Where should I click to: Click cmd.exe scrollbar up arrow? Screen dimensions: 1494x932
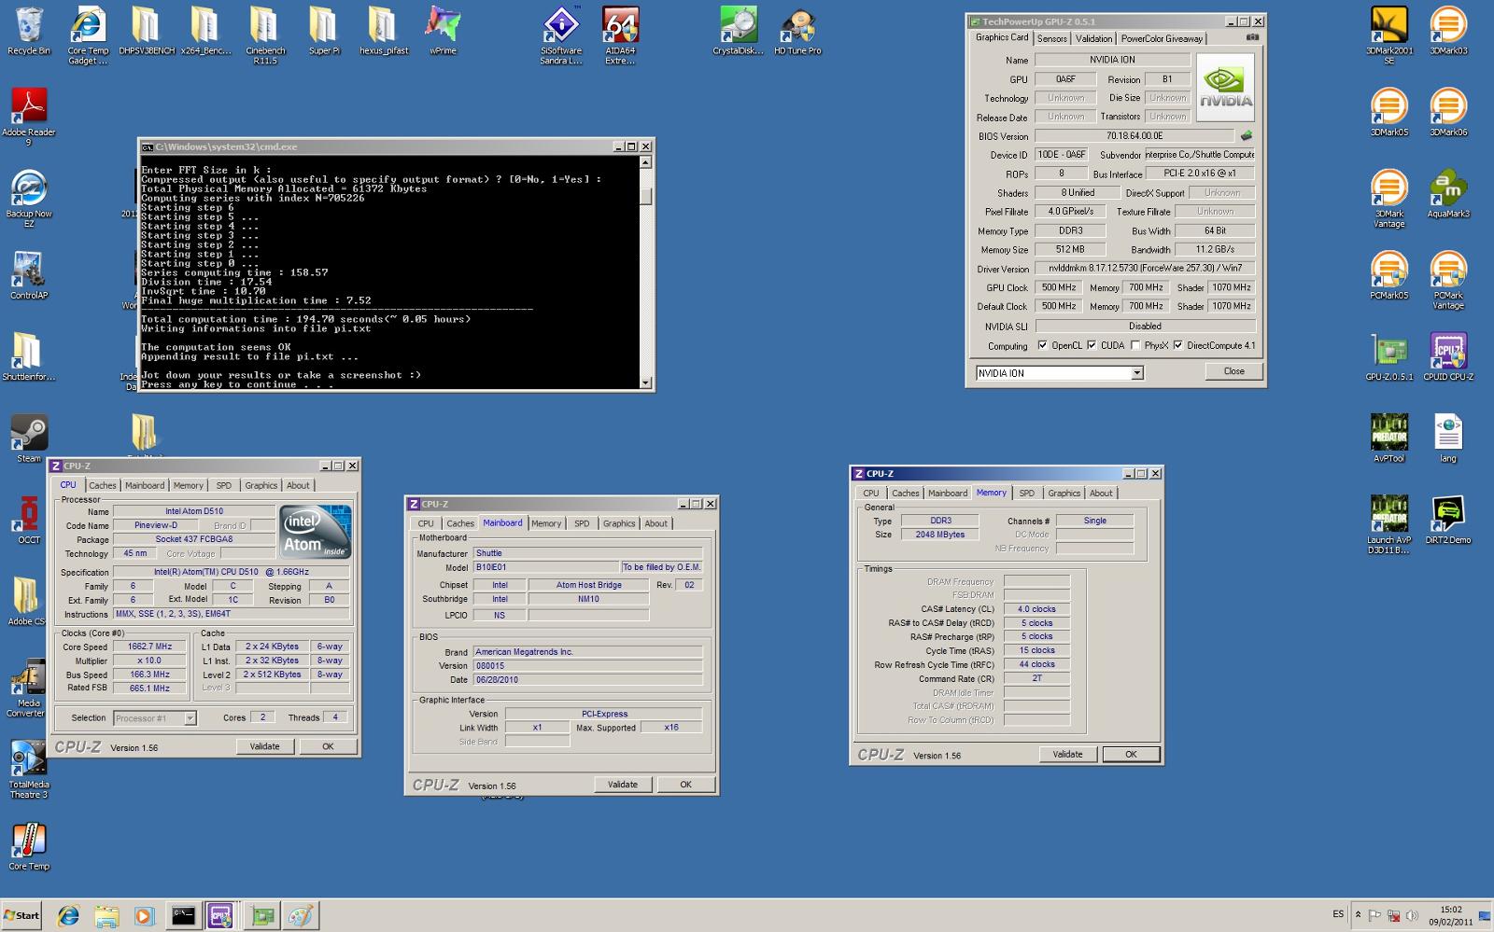tap(645, 161)
